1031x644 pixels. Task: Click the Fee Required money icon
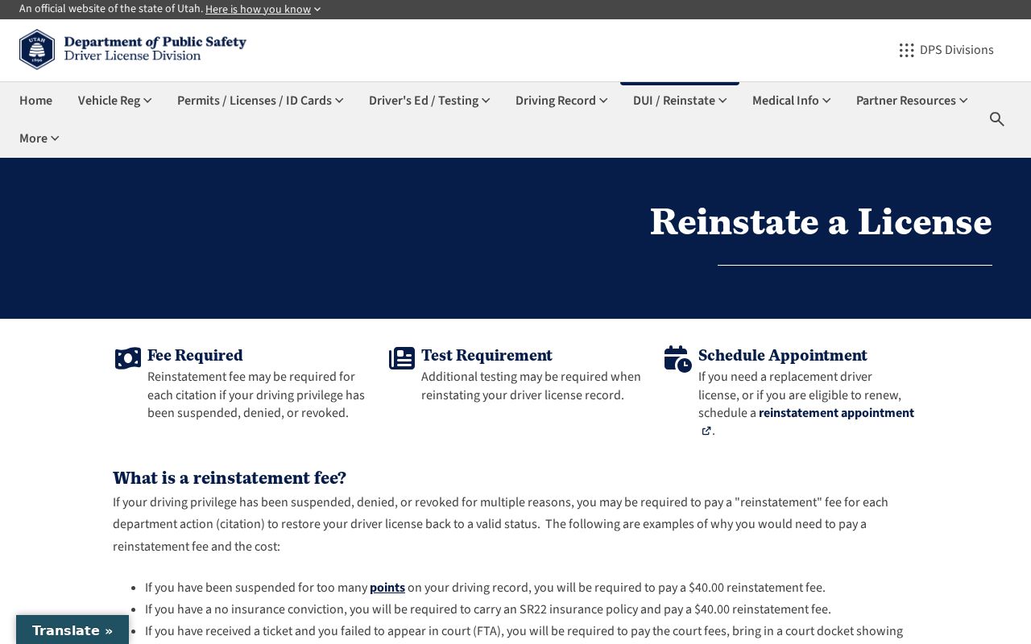[128, 358]
